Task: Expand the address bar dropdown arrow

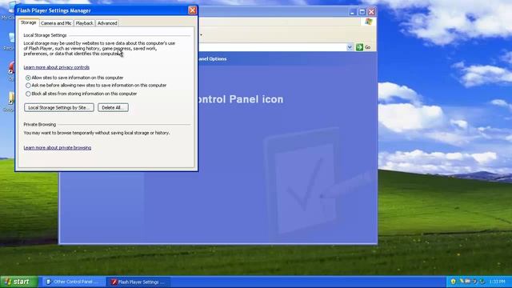Action: [x=350, y=47]
